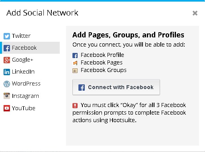Image resolution: width=205 pixels, height=152 pixels.
Task: Click the Facebook Profile small icon
Action: 75,55
